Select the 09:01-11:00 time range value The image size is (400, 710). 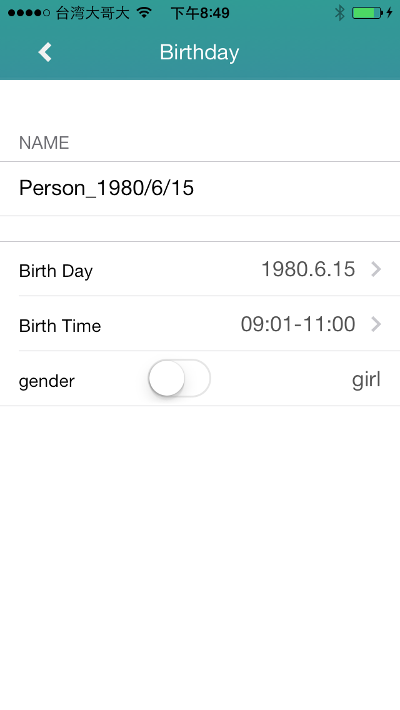[298, 324]
